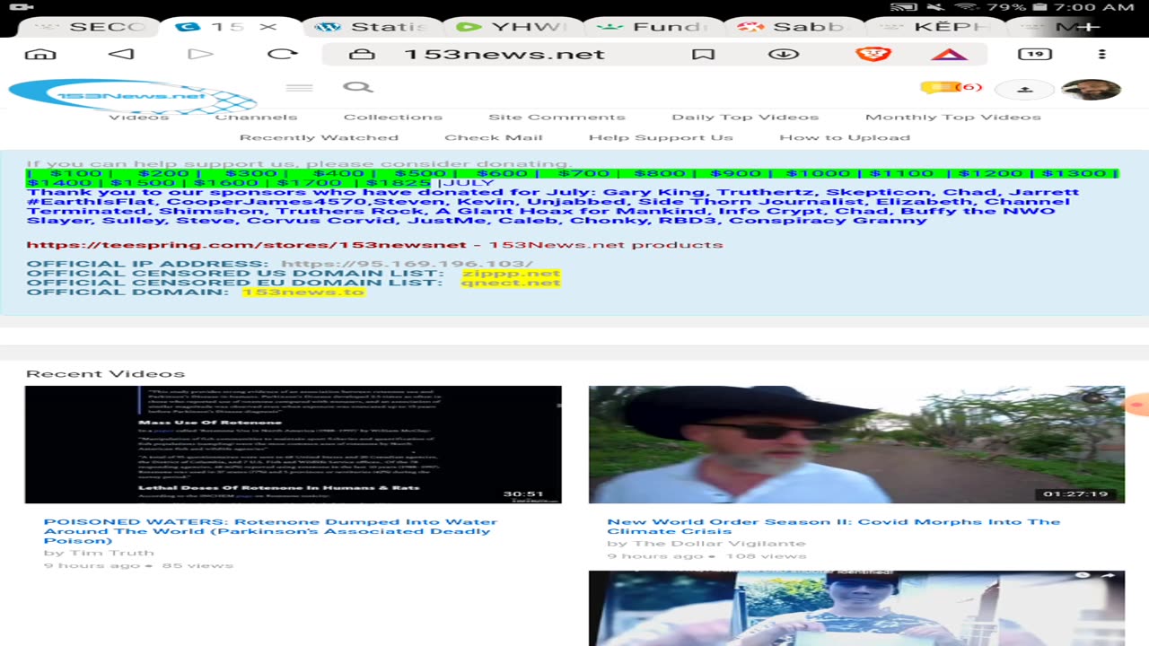This screenshot has height=646, width=1149.
Task: Tap the padlock site security icon
Action: pos(362,54)
